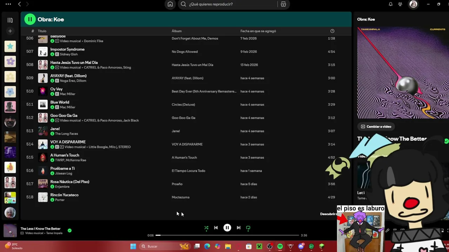Select track Rosa Náutica (Del Piso)
This screenshot has height=252, width=449.
[x=70, y=182]
